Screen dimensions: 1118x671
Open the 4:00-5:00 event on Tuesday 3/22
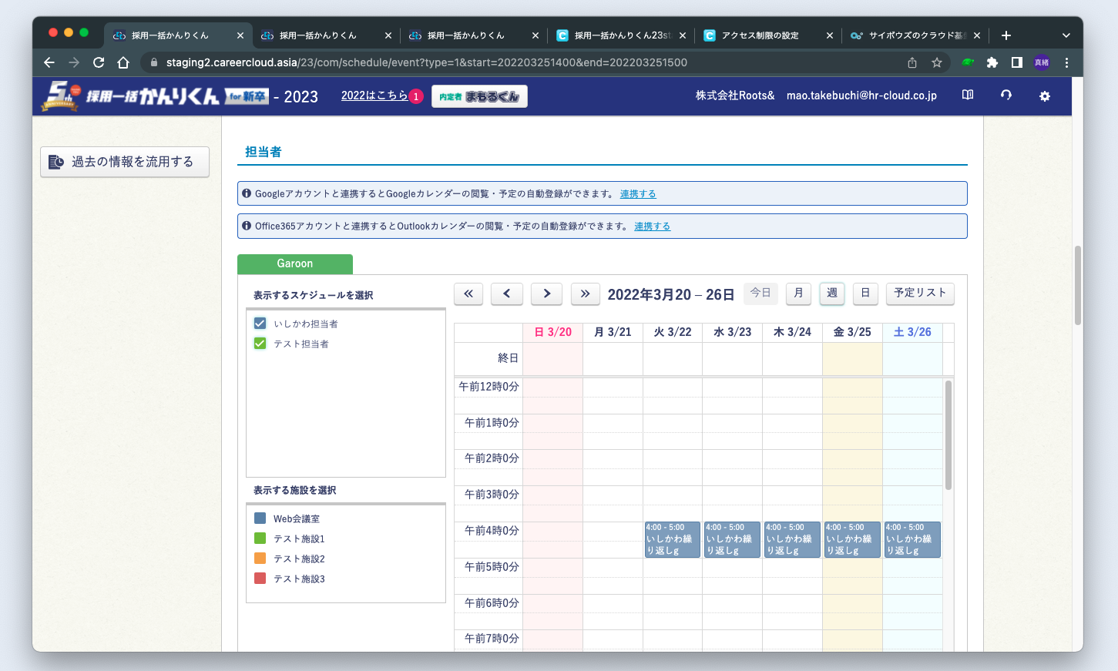coord(672,539)
